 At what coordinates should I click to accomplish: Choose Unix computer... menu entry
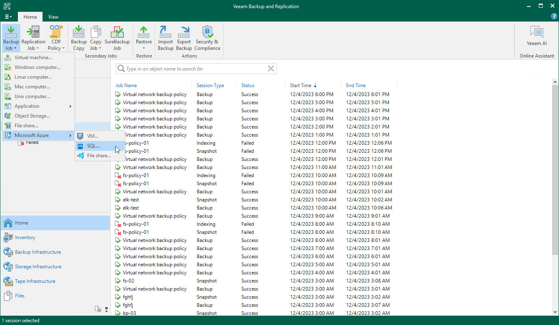point(39,96)
